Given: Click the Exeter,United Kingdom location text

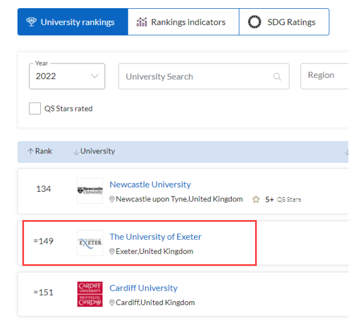Looking at the screenshot, I should [x=154, y=252].
